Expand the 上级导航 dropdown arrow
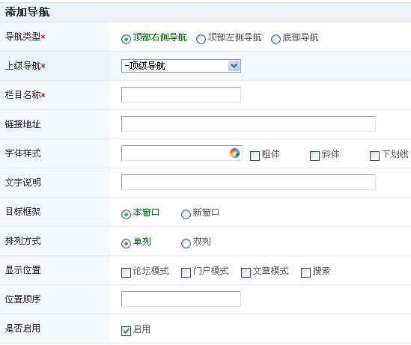The width and height of the screenshot is (411, 345). pos(234,66)
